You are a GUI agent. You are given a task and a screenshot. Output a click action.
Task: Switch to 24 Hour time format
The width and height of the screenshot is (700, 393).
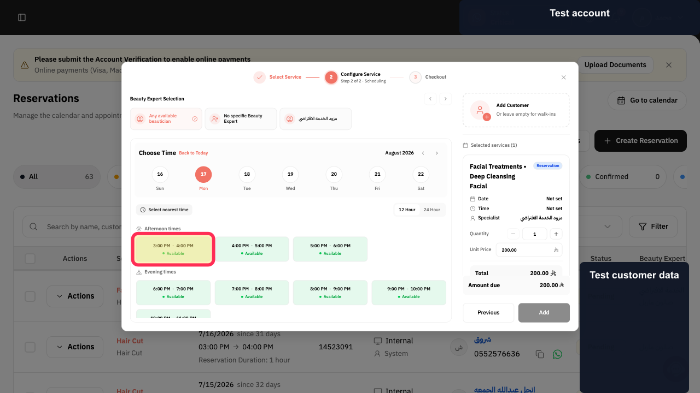click(432, 210)
